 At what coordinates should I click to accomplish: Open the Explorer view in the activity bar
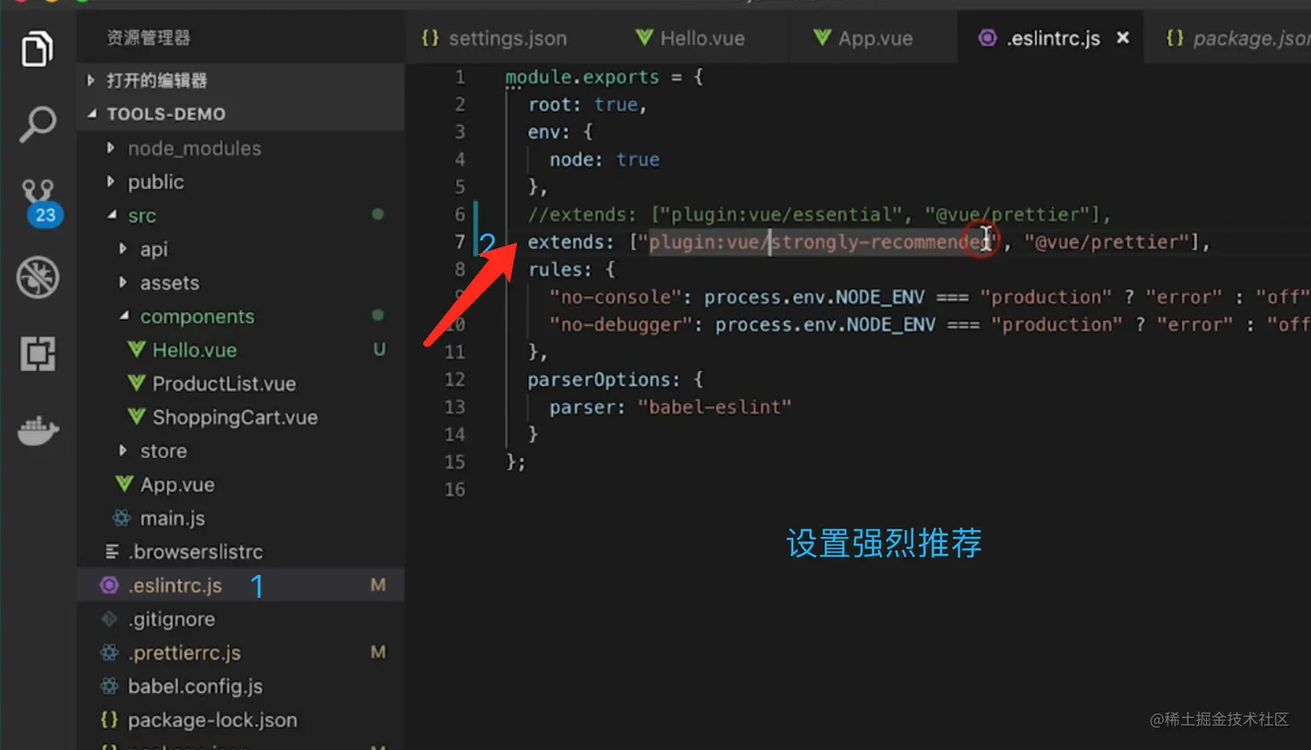pyautogui.click(x=37, y=49)
